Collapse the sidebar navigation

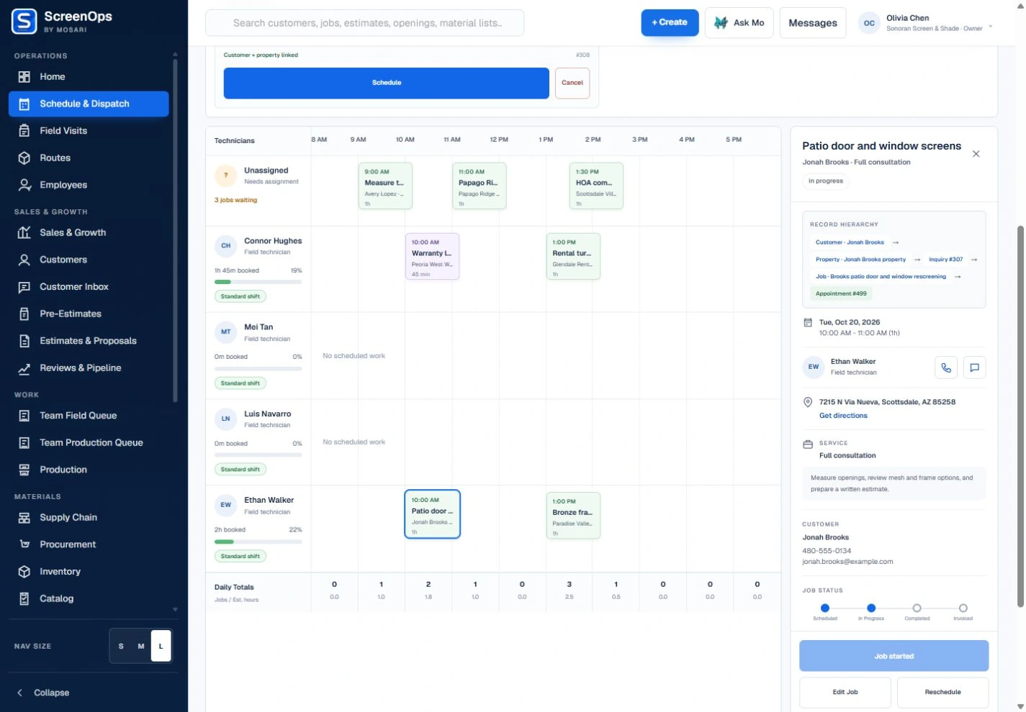pos(43,693)
